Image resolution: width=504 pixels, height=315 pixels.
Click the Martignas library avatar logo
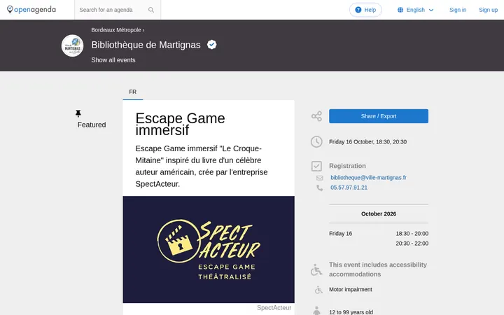click(x=72, y=45)
